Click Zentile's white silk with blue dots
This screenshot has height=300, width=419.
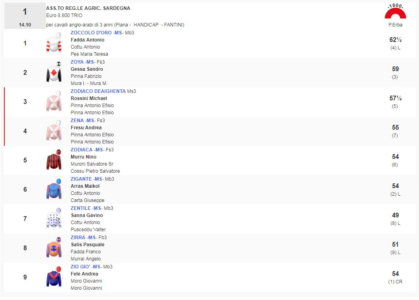click(x=54, y=219)
